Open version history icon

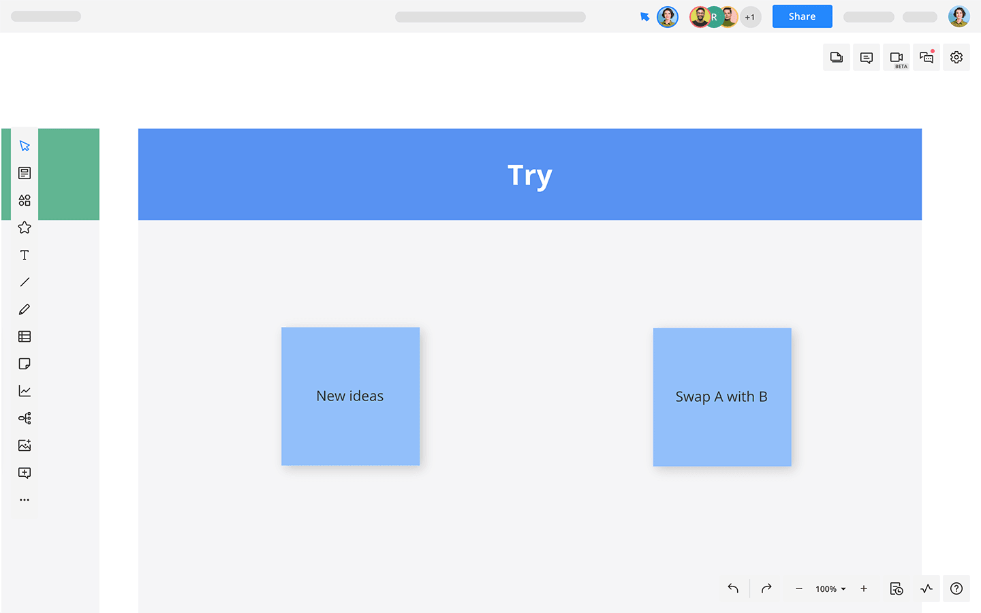click(897, 588)
